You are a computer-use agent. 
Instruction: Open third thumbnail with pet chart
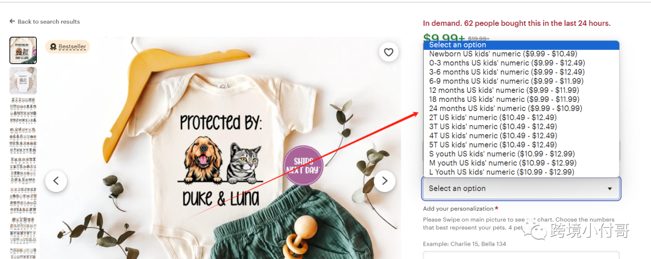[24, 111]
